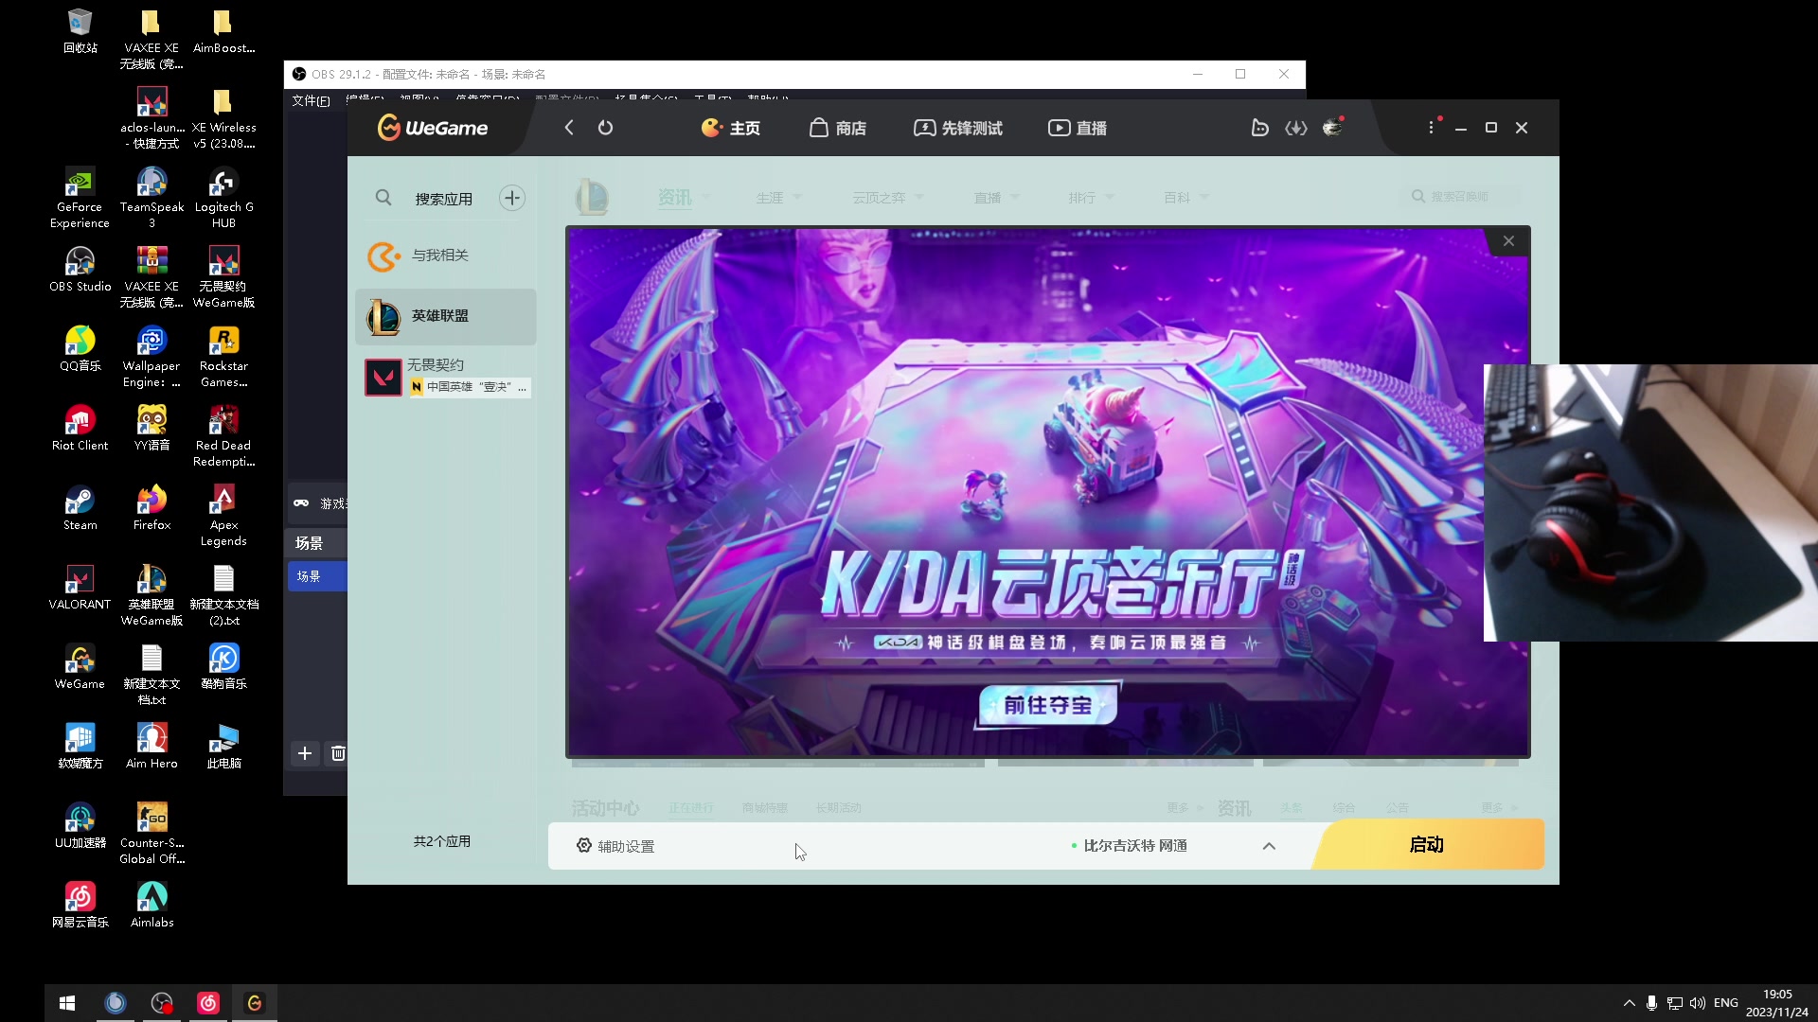Open the taskbar volume control
The image size is (1818, 1022).
pos(1698,1003)
